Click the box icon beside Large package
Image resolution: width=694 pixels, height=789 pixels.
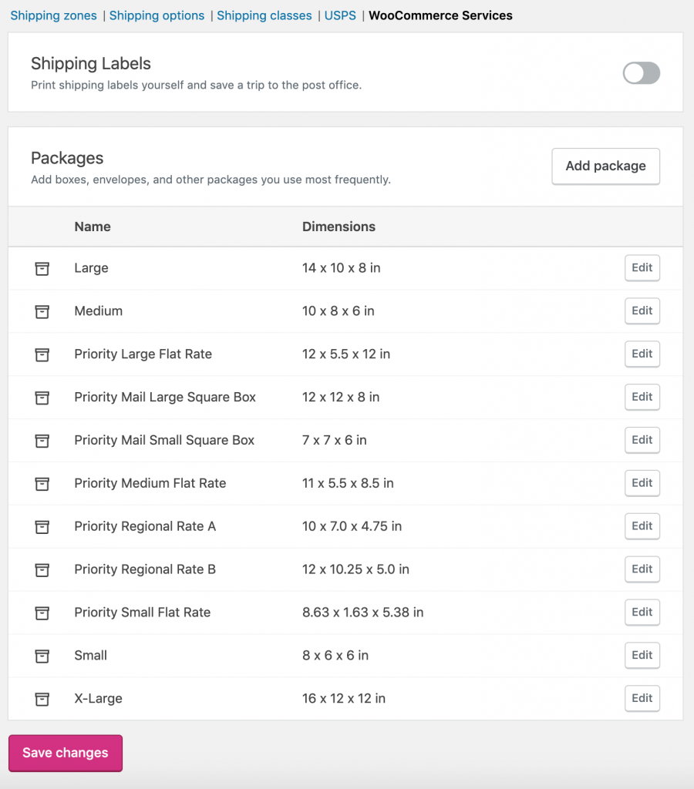pyautogui.click(x=42, y=269)
